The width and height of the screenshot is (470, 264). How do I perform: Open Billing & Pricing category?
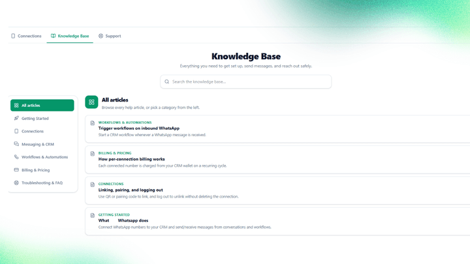click(42, 170)
